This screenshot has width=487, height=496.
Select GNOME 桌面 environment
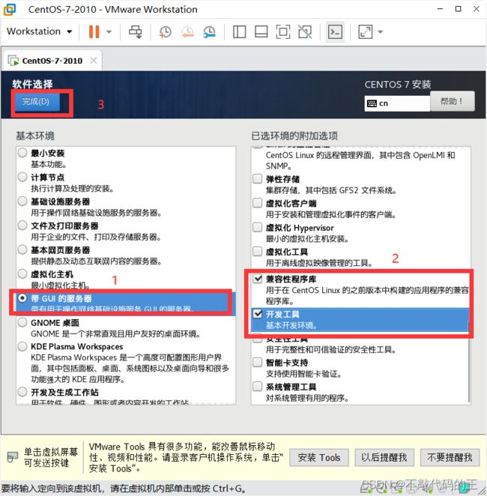[x=22, y=322]
